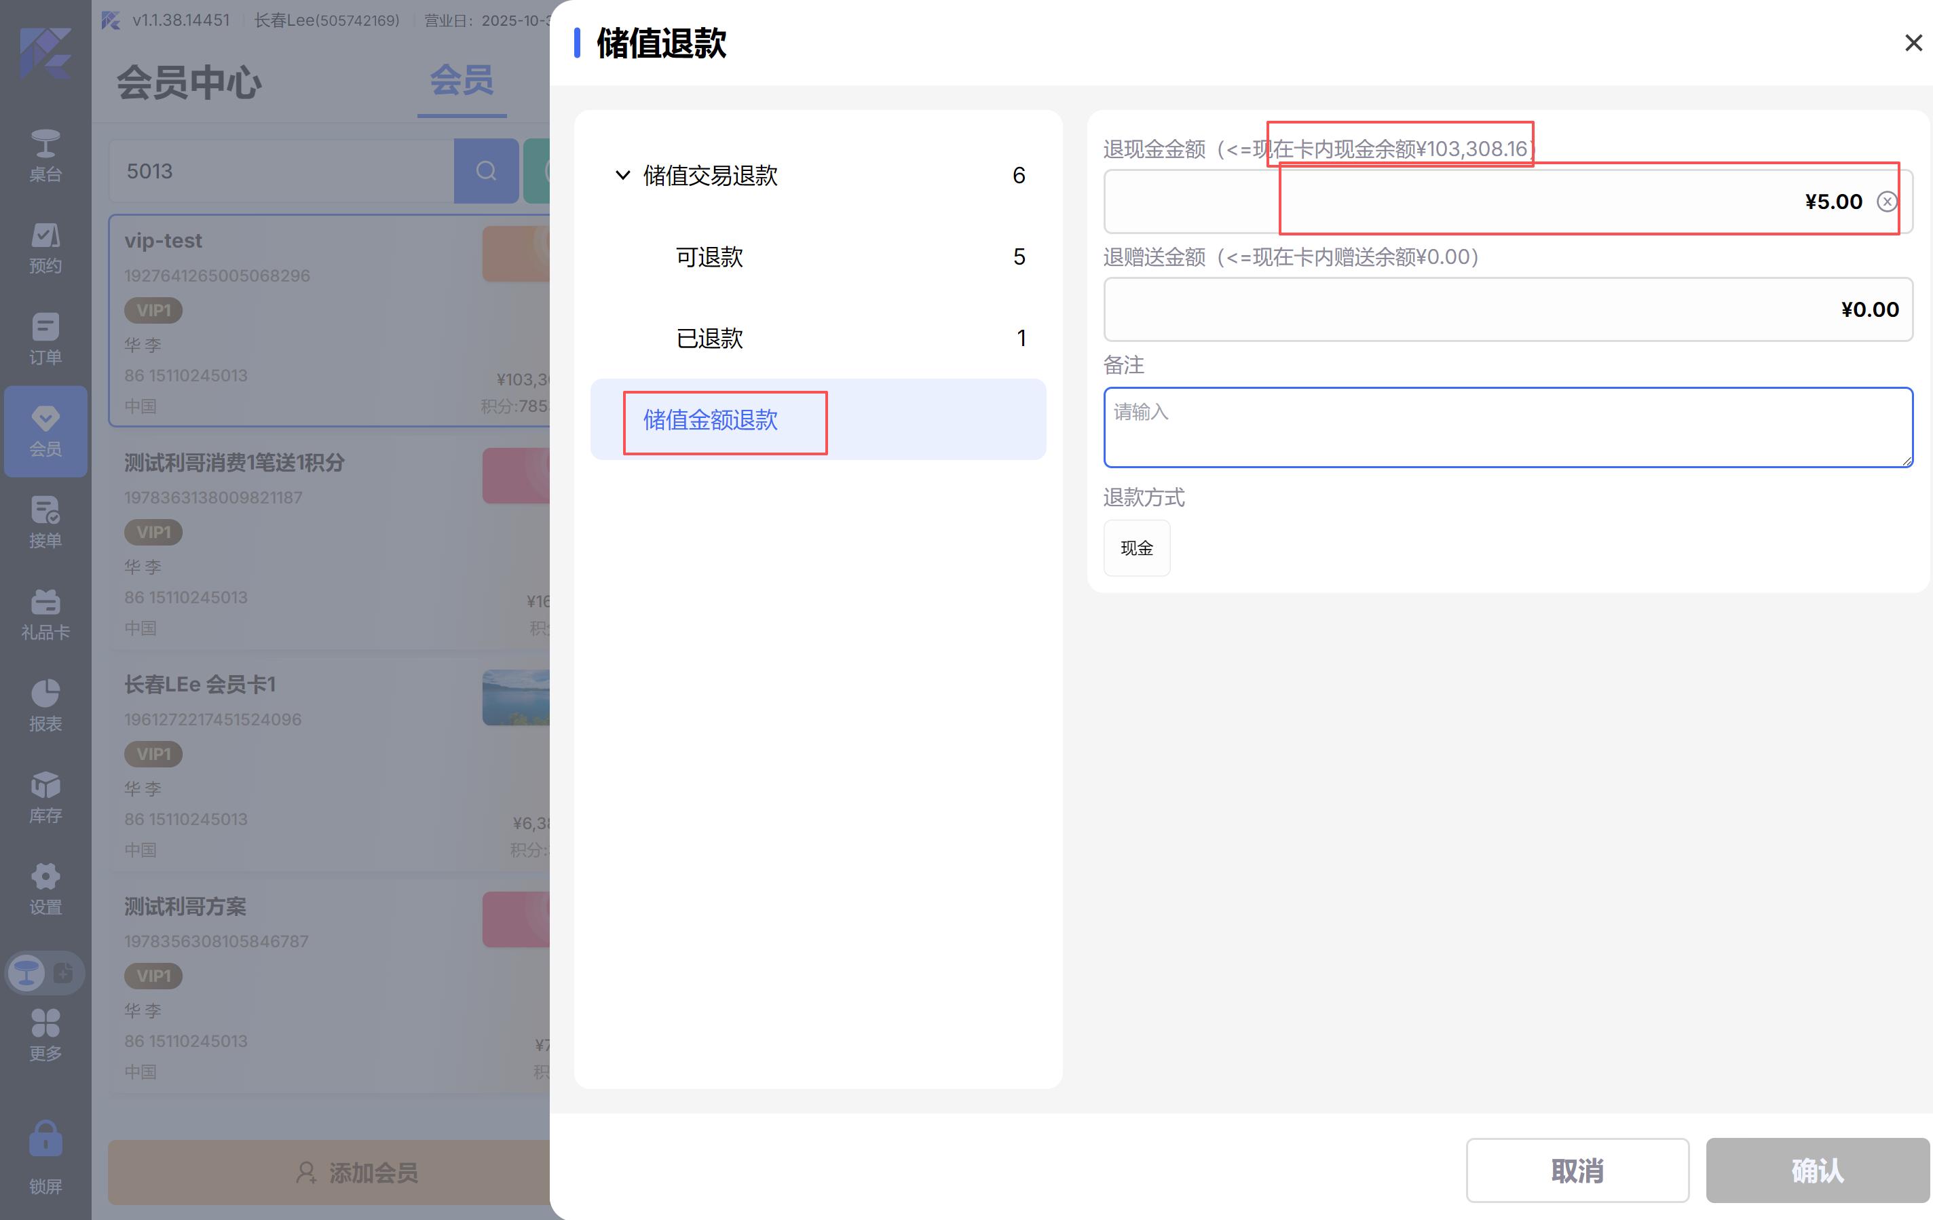Collapse the 储值交易退款 tree section
Viewport: 1933px width, 1220px height.
[x=622, y=175]
